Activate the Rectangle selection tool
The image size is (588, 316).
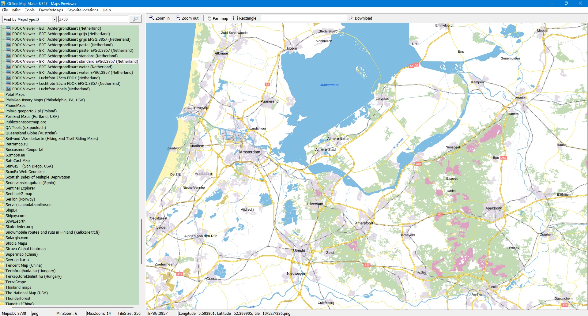click(x=235, y=18)
